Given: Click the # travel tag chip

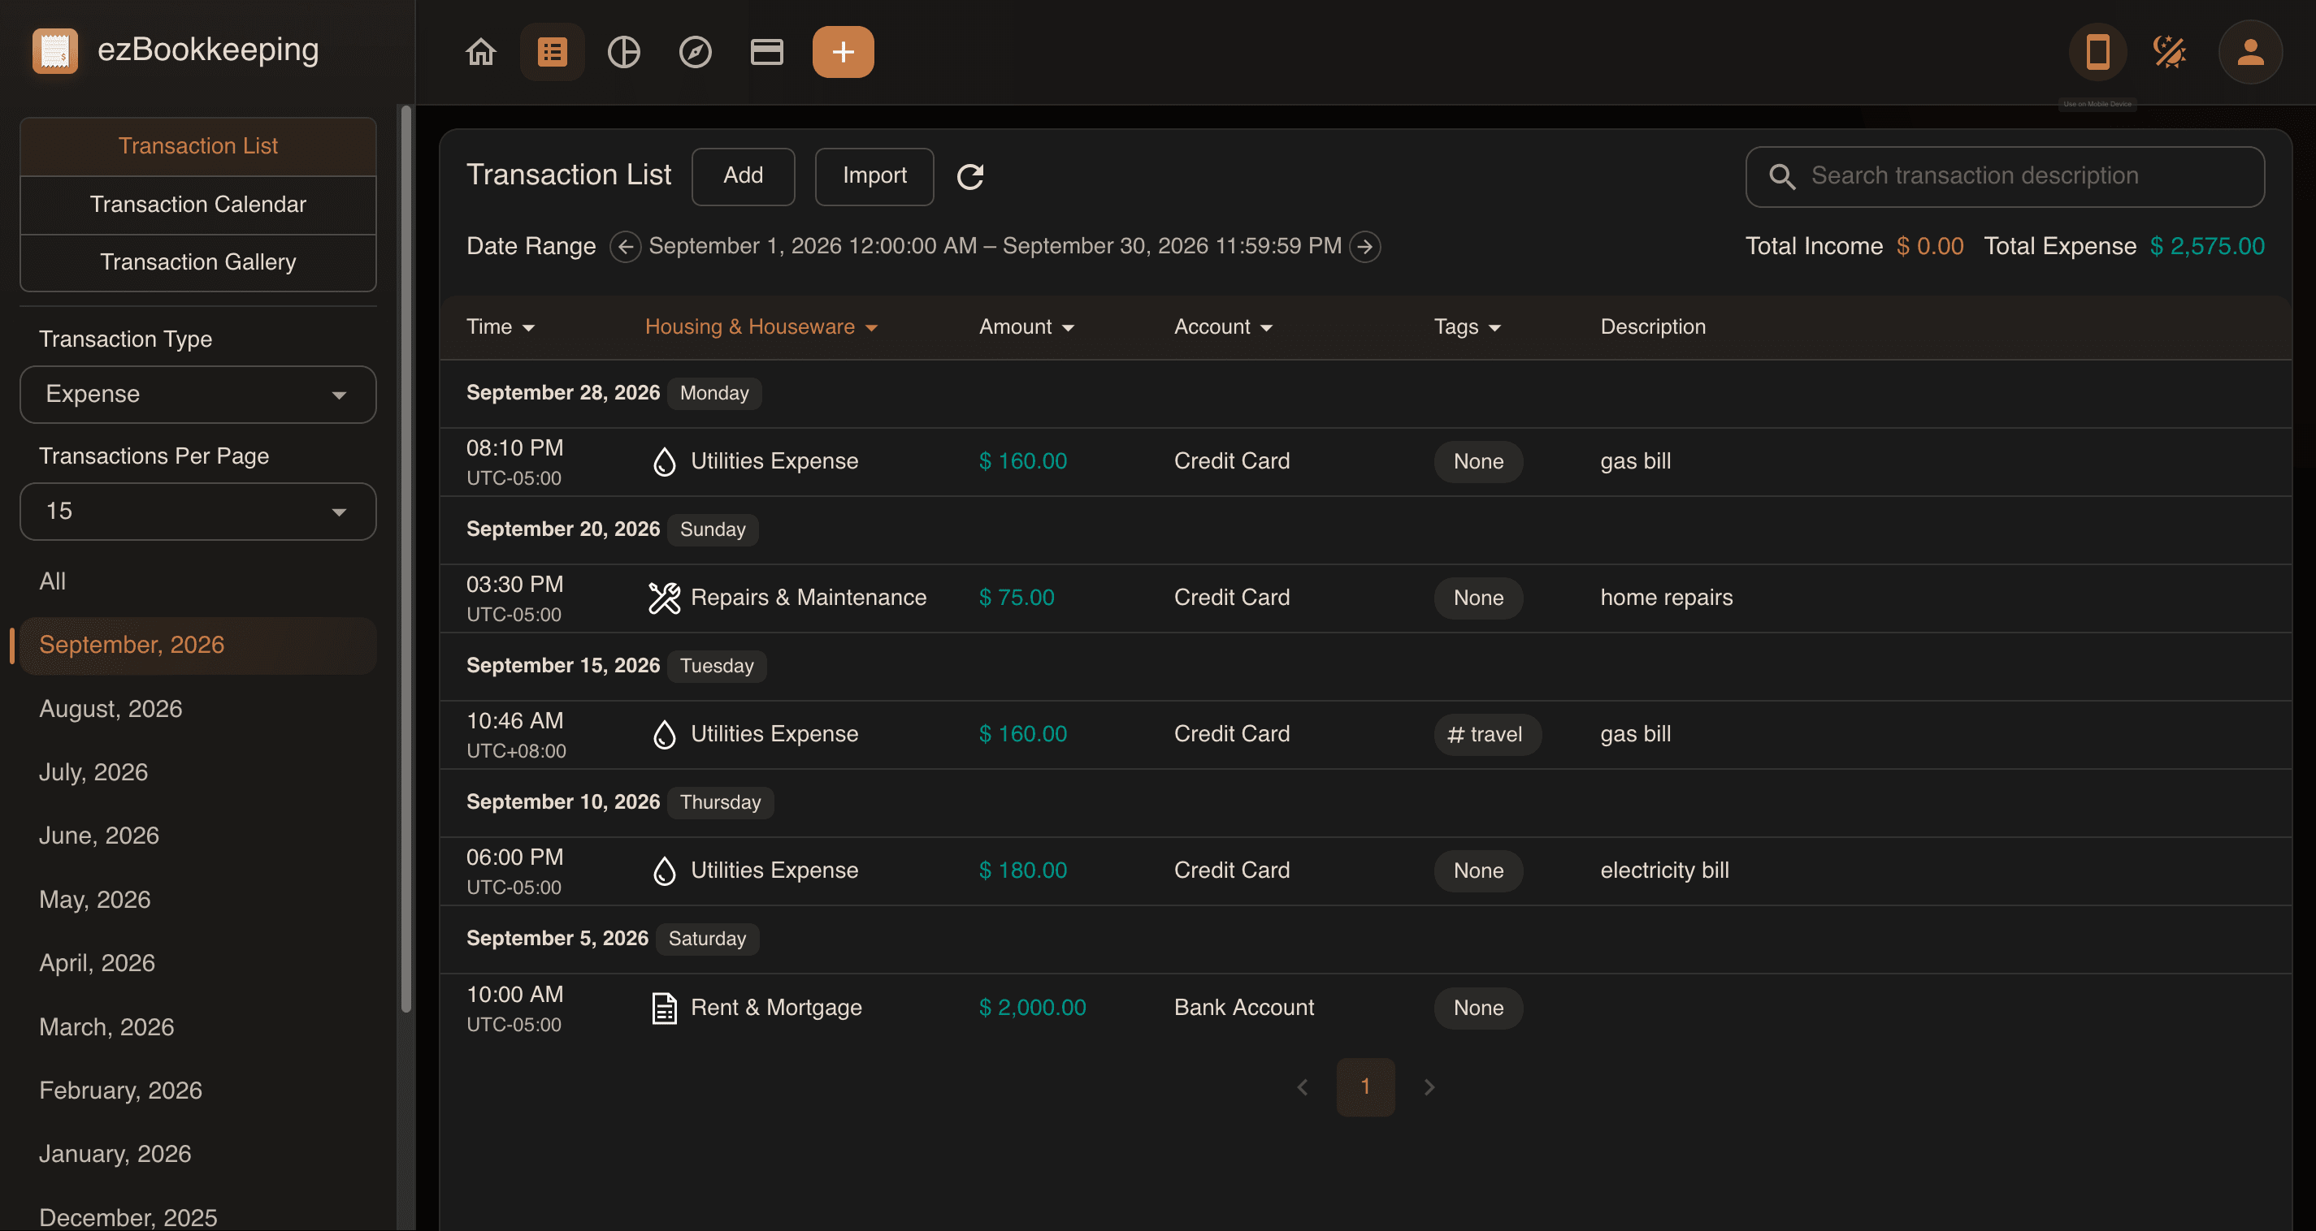Looking at the screenshot, I should coord(1487,735).
